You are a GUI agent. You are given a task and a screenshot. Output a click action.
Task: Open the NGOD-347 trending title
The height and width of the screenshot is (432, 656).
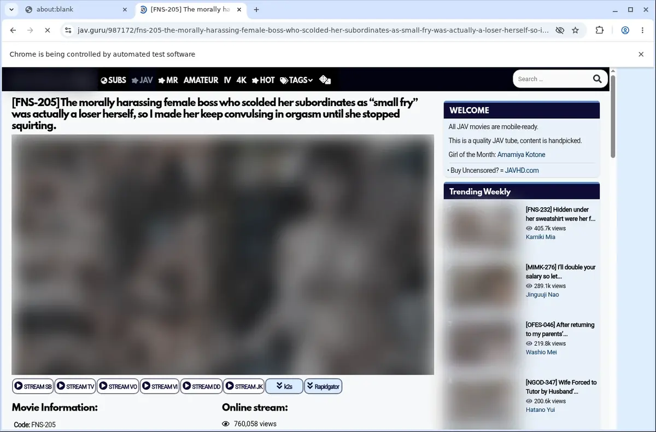pos(561,387)
